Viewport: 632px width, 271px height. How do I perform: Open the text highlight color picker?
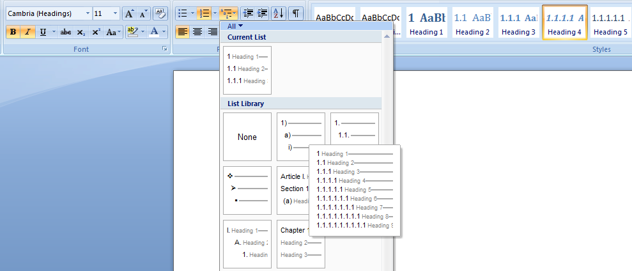tap(144, 32)
